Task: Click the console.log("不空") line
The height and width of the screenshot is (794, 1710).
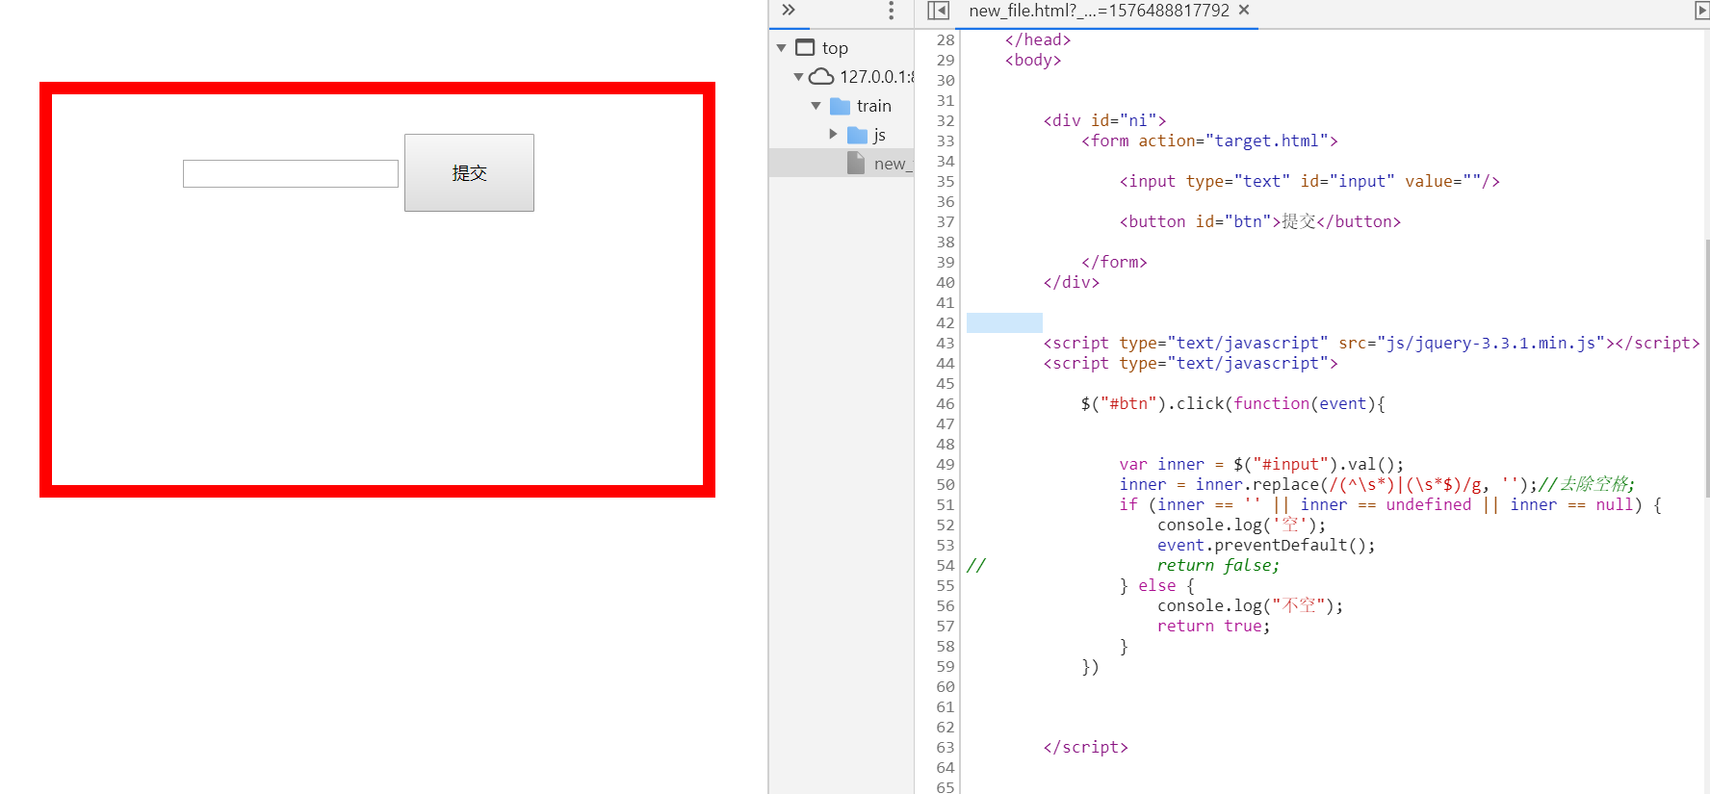Action: coord(1250,606)
